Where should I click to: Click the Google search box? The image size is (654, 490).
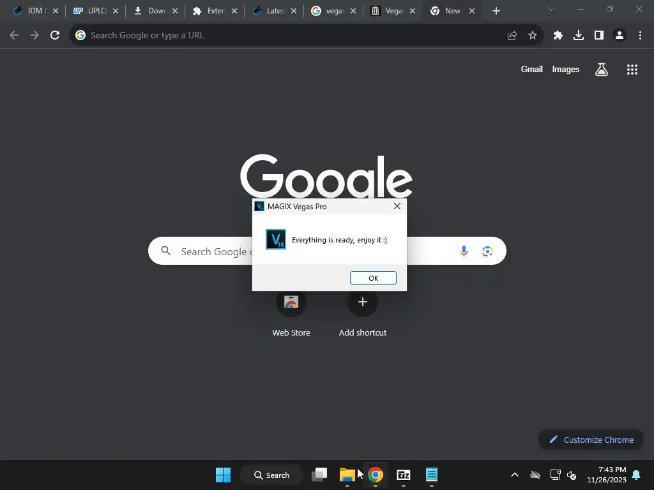327,251
